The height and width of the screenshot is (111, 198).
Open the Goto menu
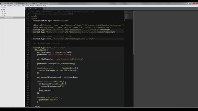(x=23, y=6)
